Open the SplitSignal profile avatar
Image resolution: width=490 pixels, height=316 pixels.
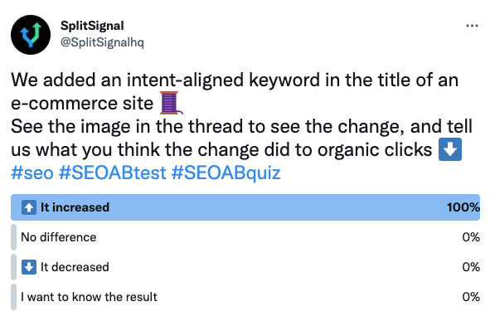pyautogui.click(x=31, y=35)
